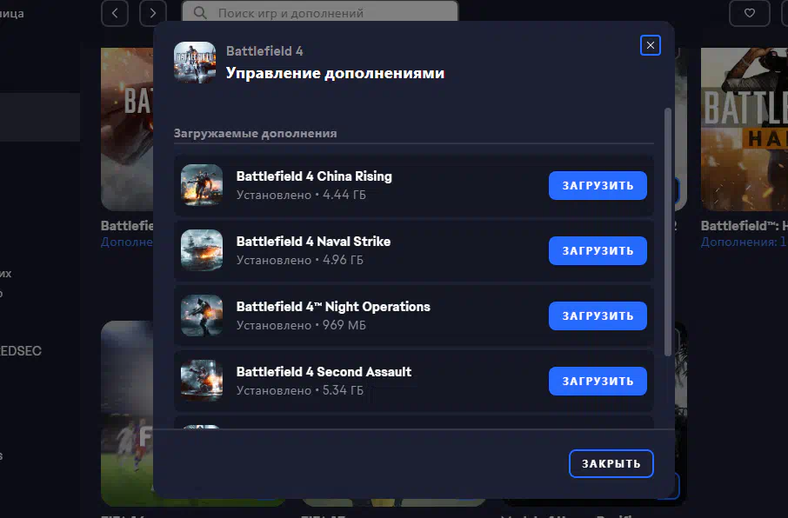Download Battlefield 4 Night Operations
The width and height of the screenshot is (788, 518).
tap(598, 316)
